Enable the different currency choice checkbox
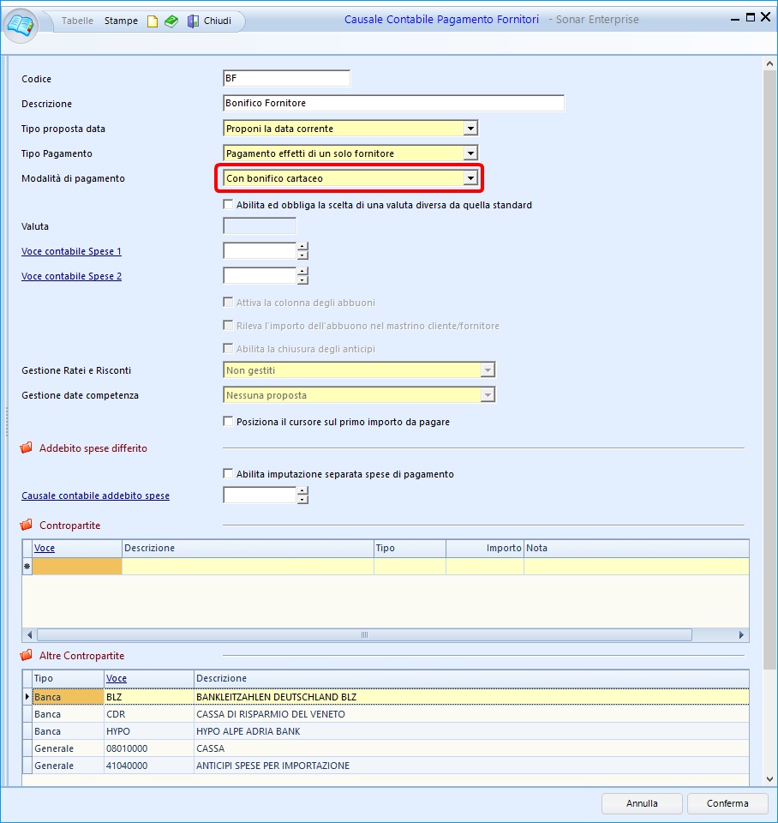Image resolution: width=778 pixels, height=823 pixels. pos(228,205)
